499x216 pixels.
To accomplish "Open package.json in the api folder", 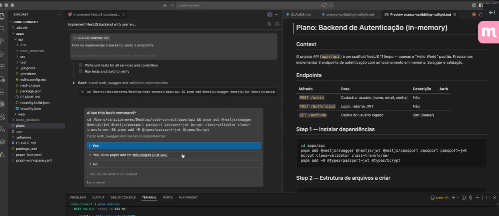I will pos(30,91).
